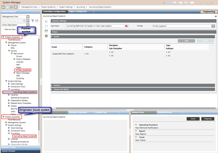This screenshot has height=153, width=218.
Task: Click the back navigation arrow
Action: point(4,7)
